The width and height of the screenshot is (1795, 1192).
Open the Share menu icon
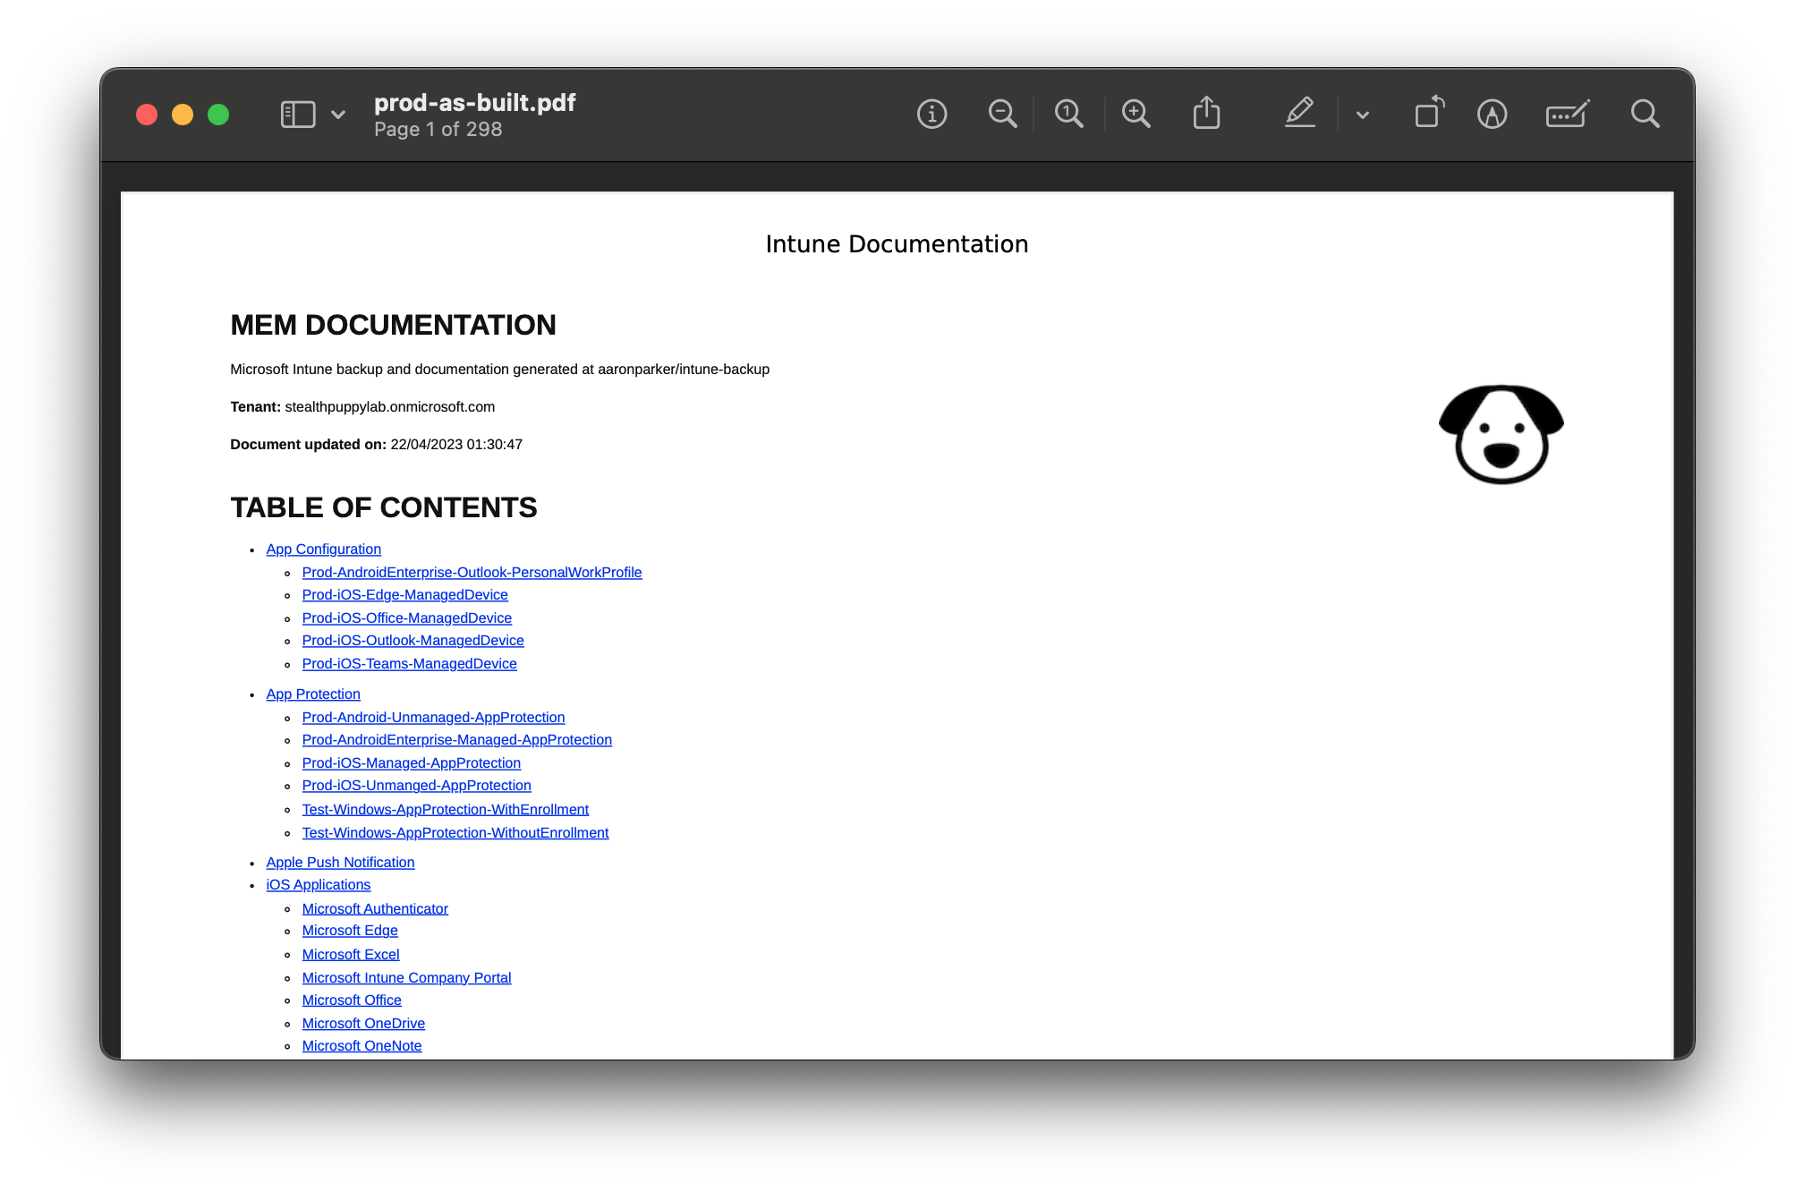1206,114
